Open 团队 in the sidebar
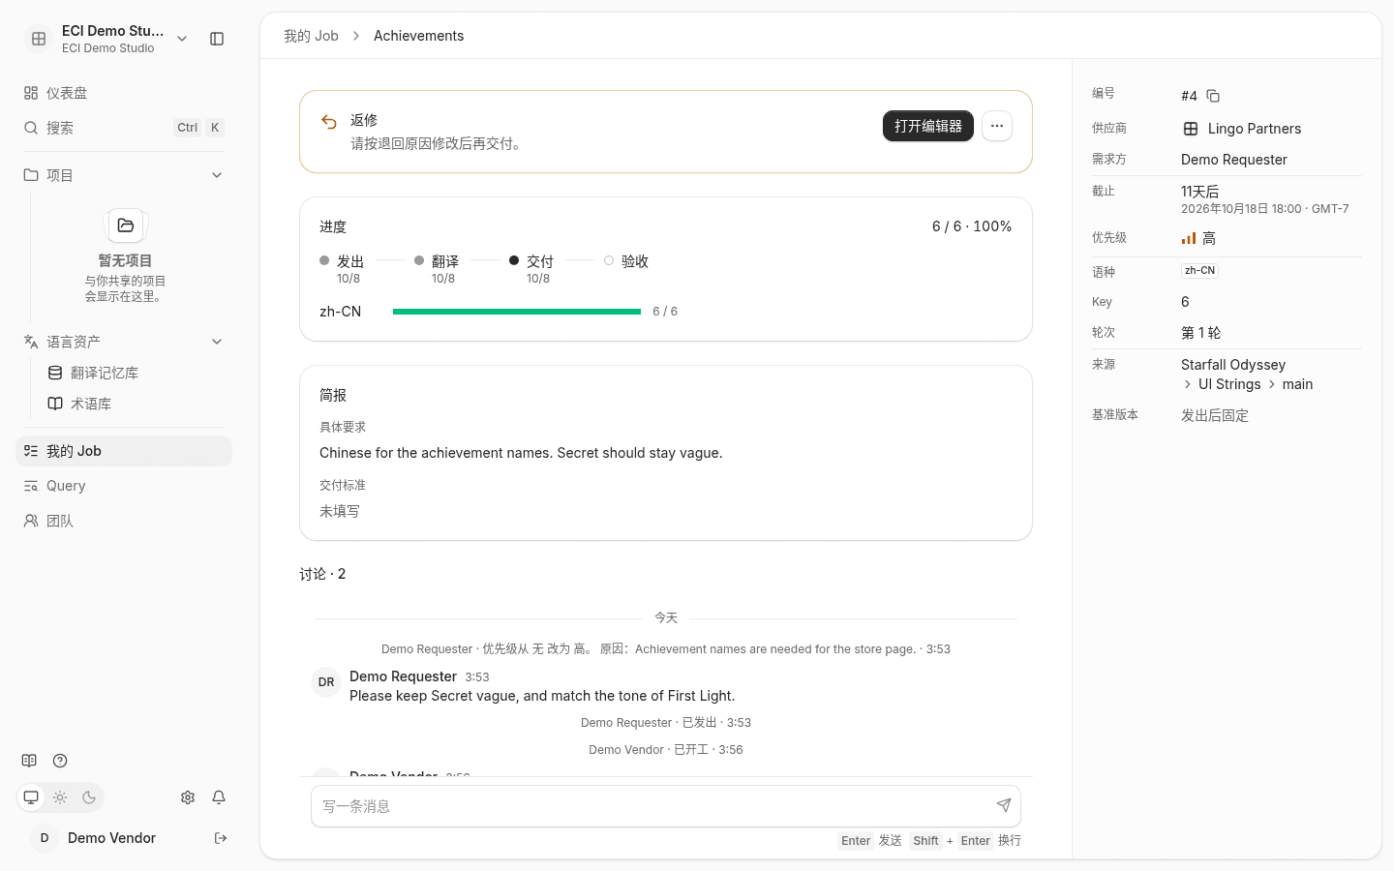Viewport: 1394px width, 871px height. tap(124, 521)
